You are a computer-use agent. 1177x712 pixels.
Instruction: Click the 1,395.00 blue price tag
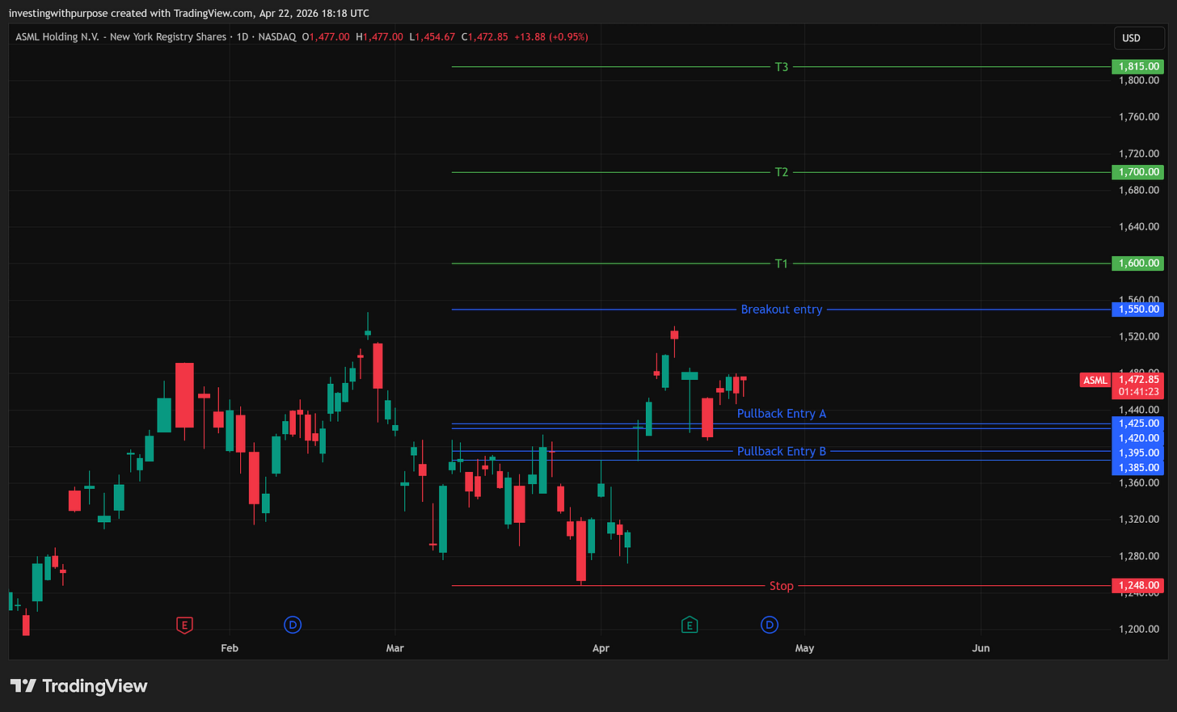pyautogui.click(x=1138, y=453)
